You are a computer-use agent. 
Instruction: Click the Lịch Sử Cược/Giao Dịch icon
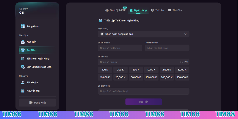[23, 67]
